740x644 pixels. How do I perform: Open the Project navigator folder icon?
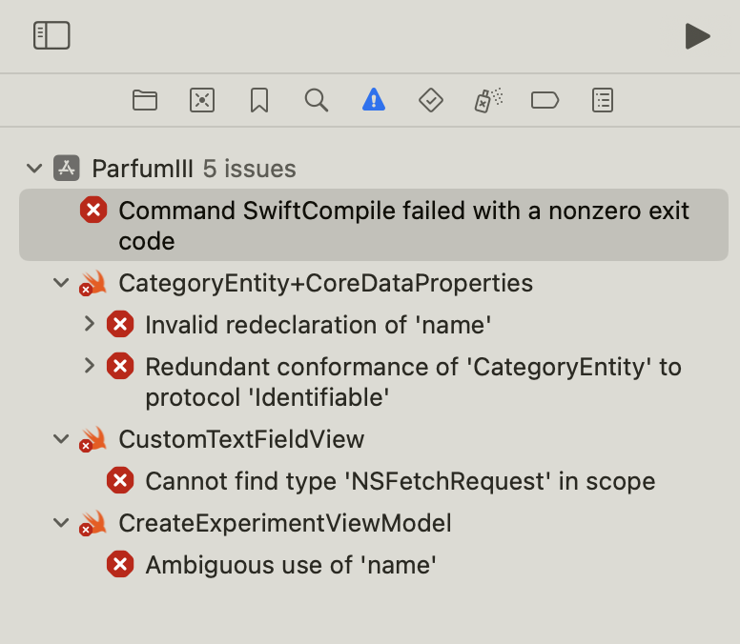145,100
